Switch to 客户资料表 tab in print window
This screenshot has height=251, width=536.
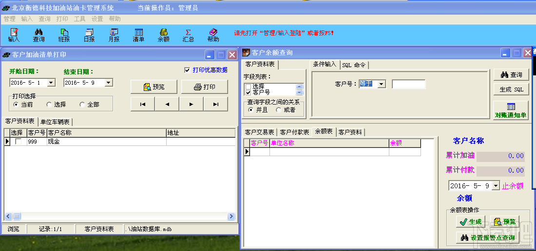pyautogui.click(x=20, y=121)
